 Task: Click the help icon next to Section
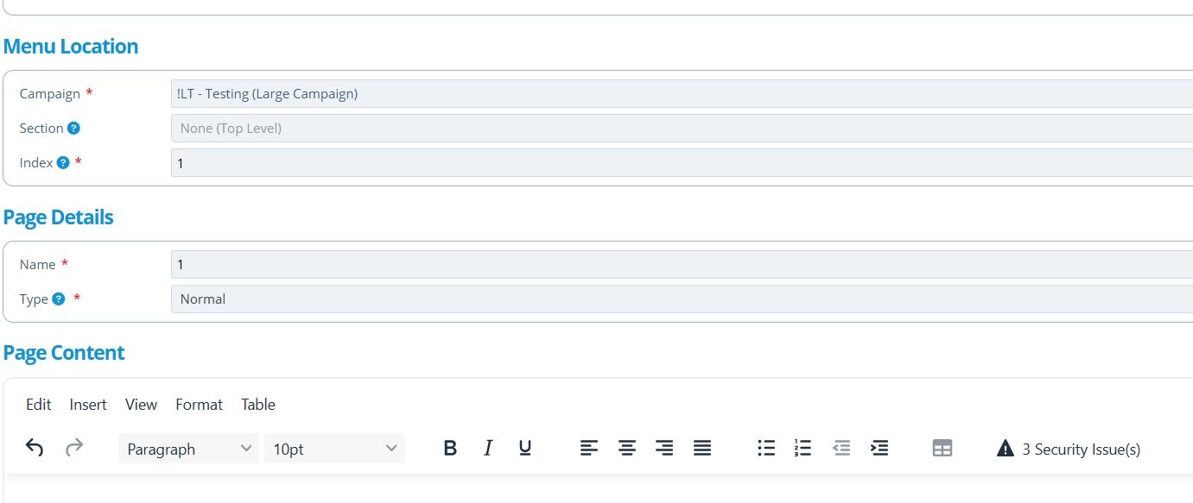pos(73,128)
